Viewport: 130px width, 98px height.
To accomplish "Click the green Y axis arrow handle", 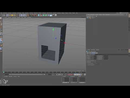I will tap(53, 29).
